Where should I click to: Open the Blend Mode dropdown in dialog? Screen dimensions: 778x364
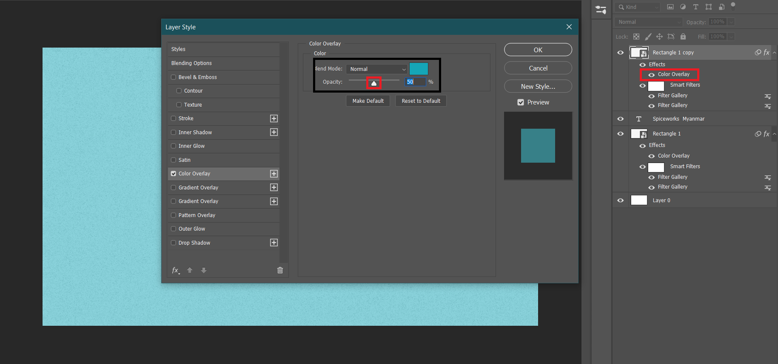point(377,69)
